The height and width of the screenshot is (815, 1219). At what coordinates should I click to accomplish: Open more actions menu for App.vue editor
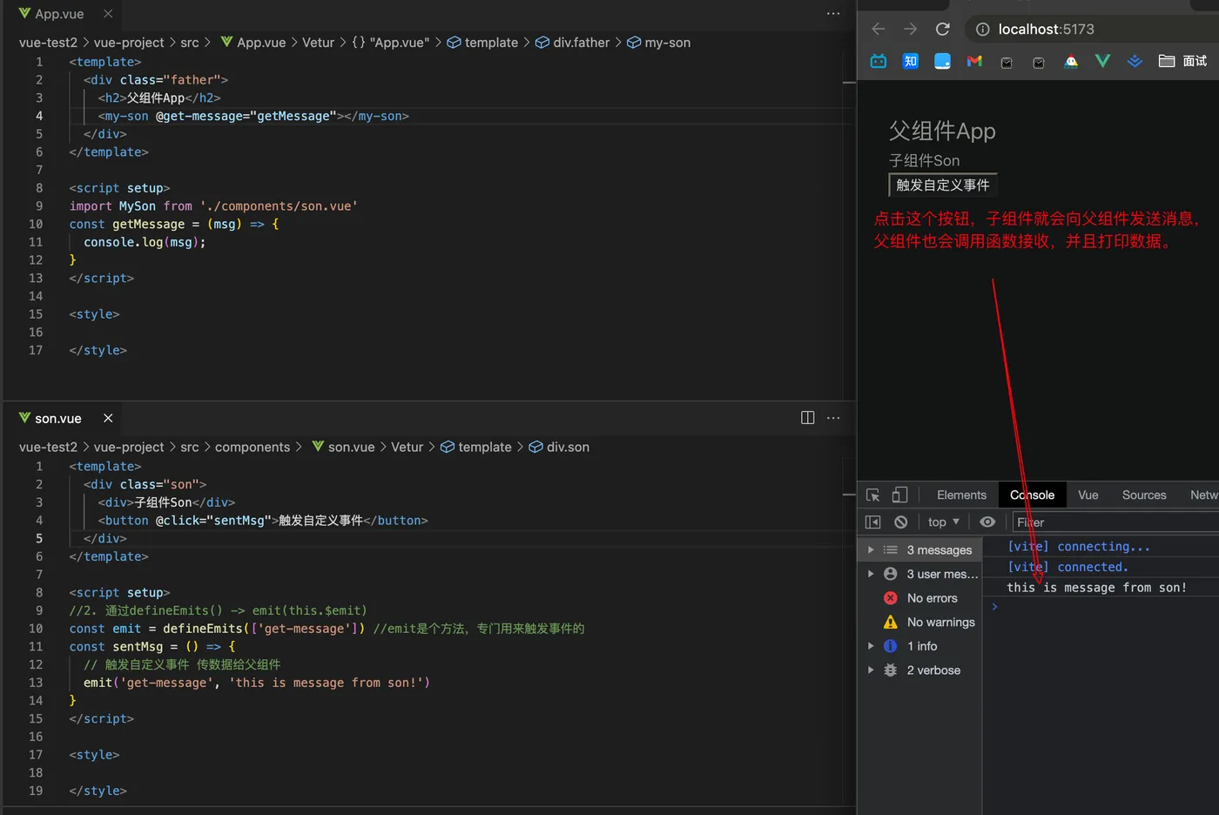coord(833,14)
